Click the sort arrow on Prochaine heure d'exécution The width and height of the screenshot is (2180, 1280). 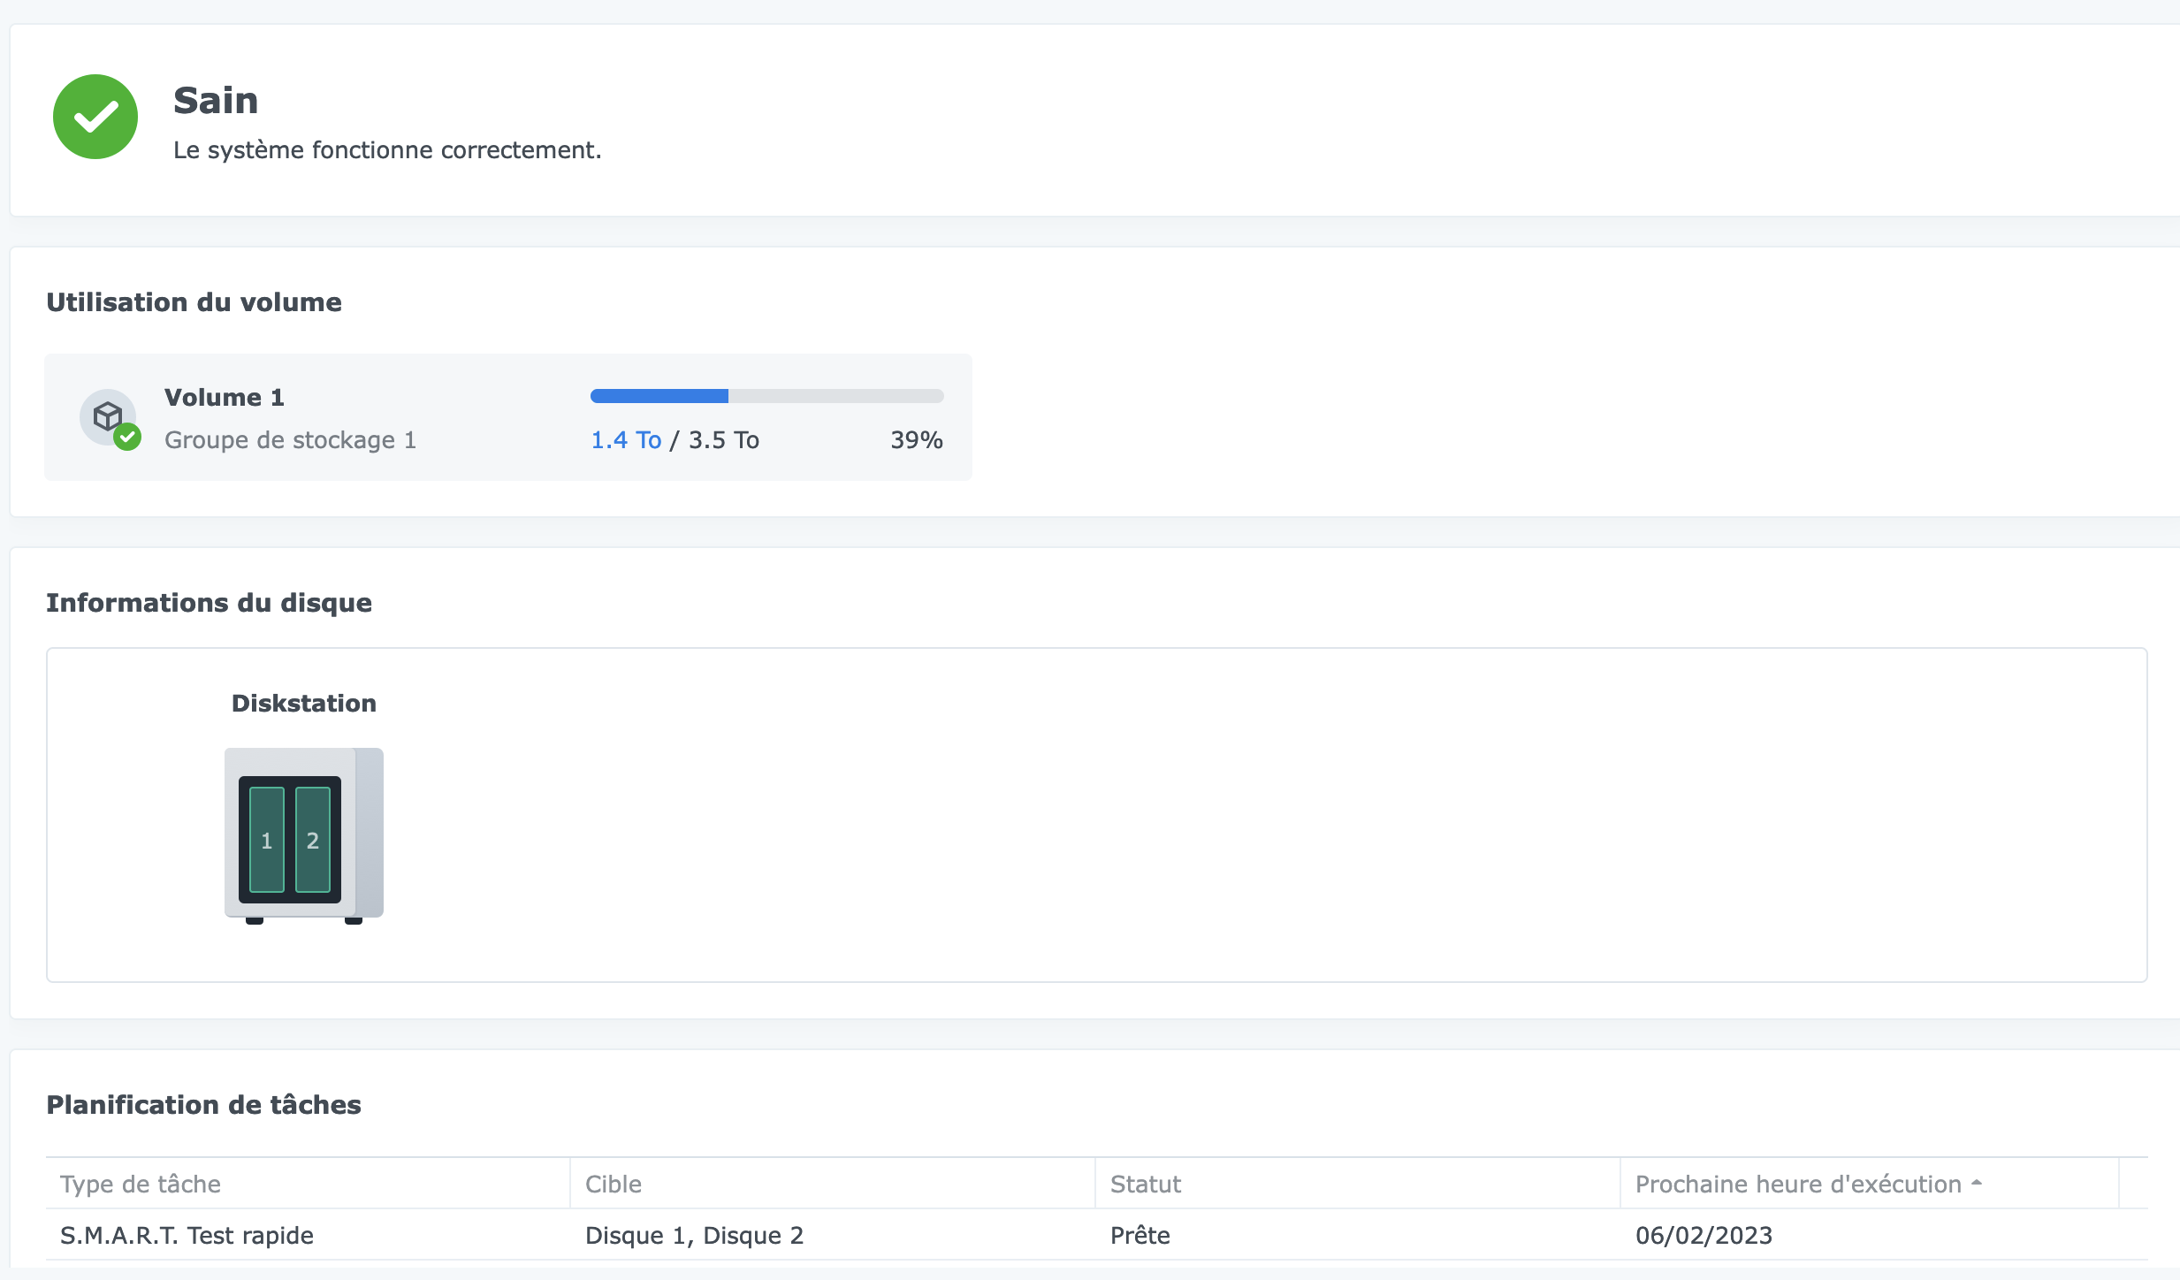point(1977,1183)
